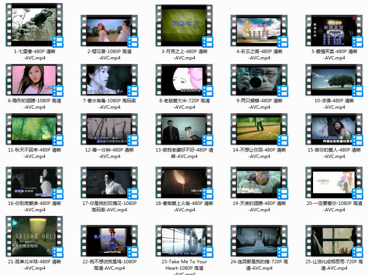Select the 月亮之上 video file icon
This screenshot has width=369, height=275.
(184, 25)
